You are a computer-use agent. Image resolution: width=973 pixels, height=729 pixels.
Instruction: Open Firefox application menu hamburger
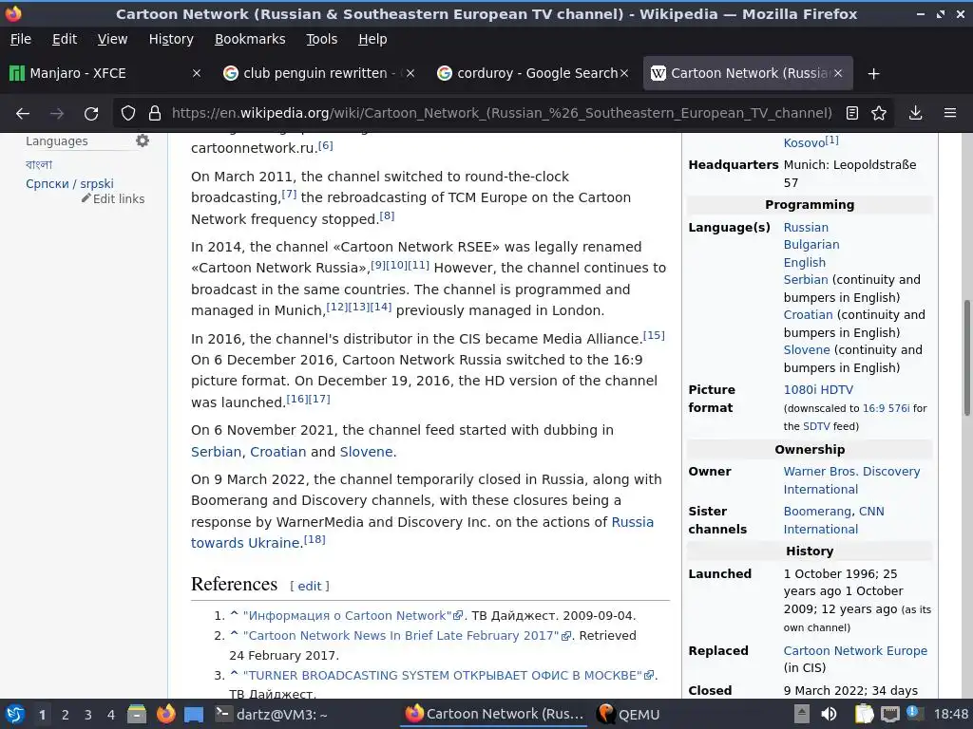click(950, 113)
